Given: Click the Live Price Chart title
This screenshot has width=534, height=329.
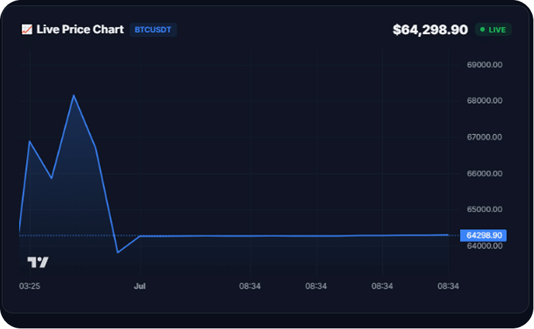Looking at the screenshot, I should pyautogui.click(x=80, y=30).
